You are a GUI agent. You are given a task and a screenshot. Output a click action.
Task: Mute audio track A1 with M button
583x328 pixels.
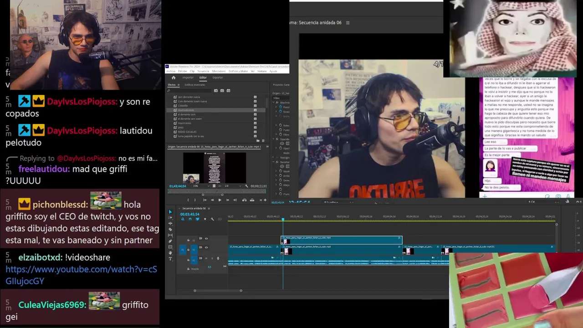pyautogui.click(x=206, y=258)
